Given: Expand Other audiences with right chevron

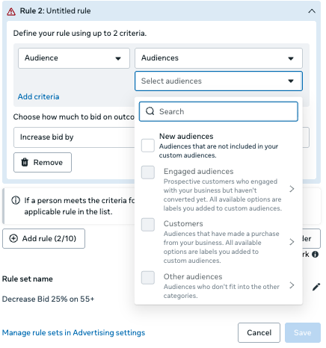Looking at the screenshot, I should pos(292,285).
